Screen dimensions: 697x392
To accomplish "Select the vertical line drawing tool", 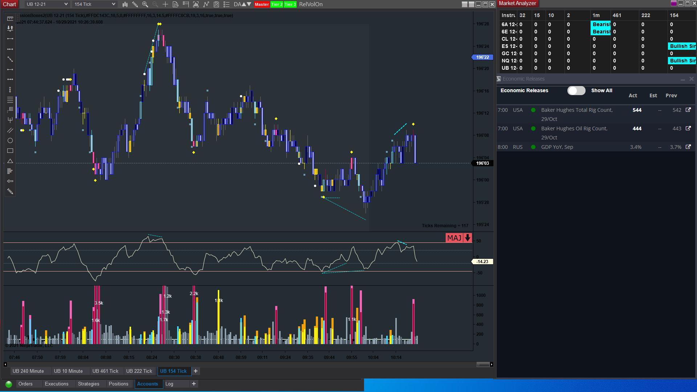I will point(10,90).
